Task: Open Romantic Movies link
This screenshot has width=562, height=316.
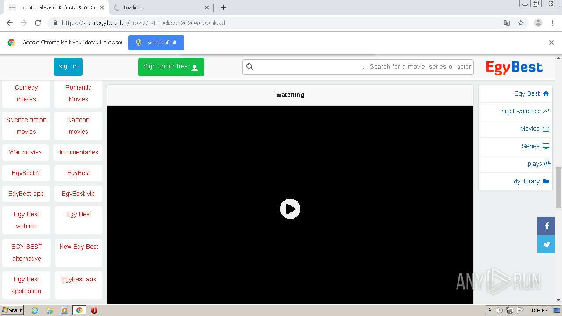Action: (x=78, y=93)
